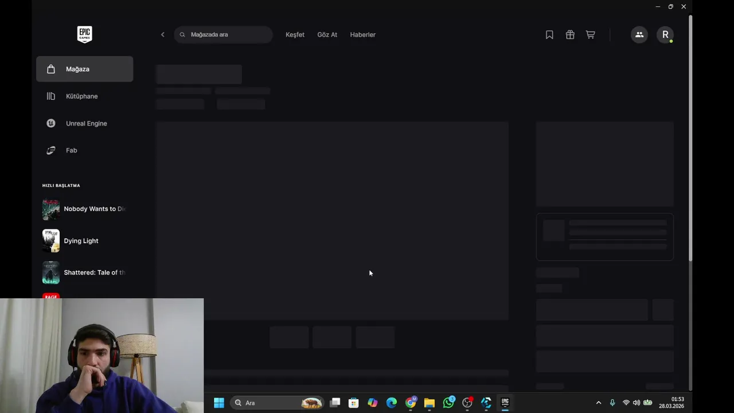The image size is (734, 413).
Task: Click the Epic launcher vertical scrollbar
Action: (x=690, y=138)
